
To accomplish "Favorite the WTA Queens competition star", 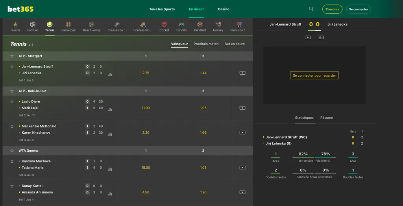I will (x=12, y=151).
